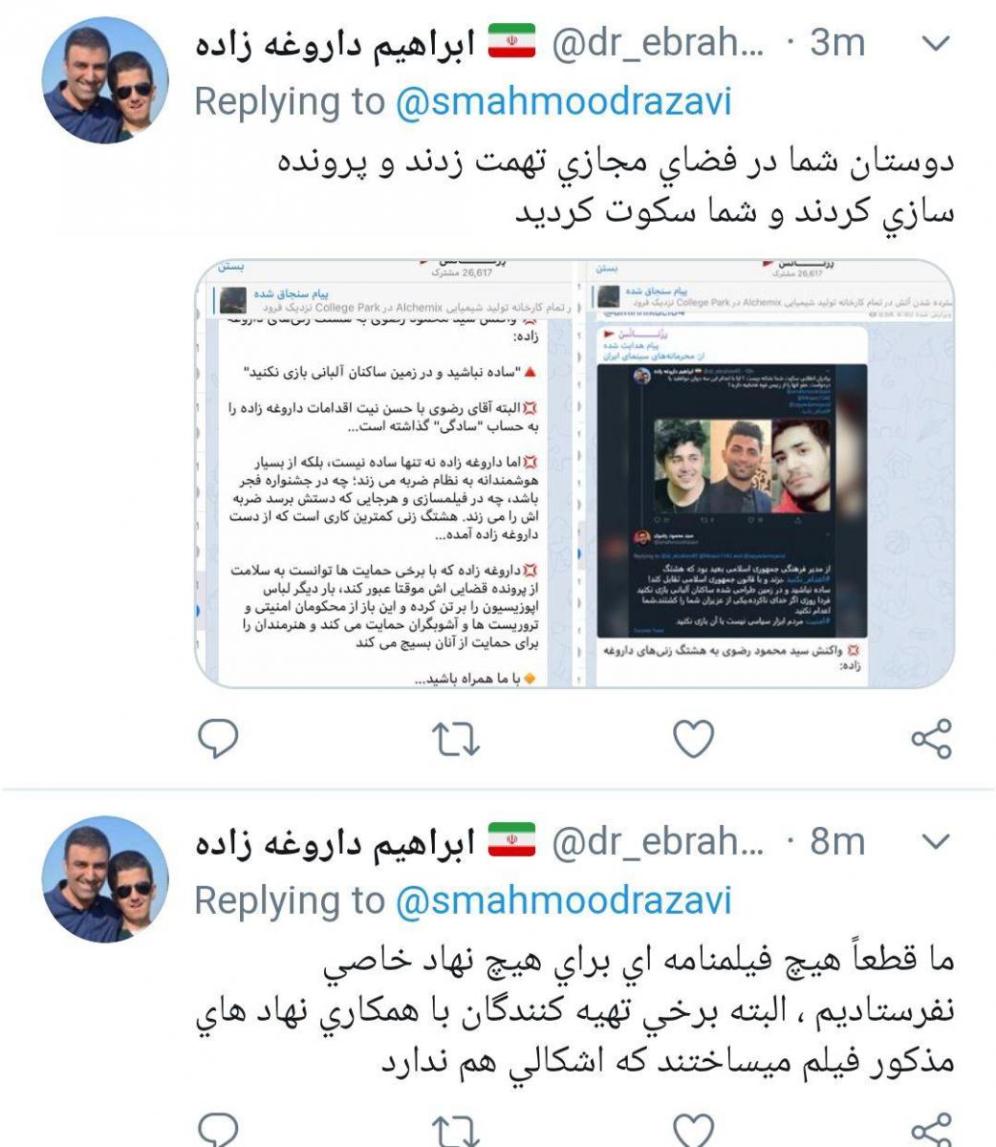The height and width of the screenshot is (1147, 996).
Task: Expand the second tweet's chevron menu
Action: click(938, 842)
